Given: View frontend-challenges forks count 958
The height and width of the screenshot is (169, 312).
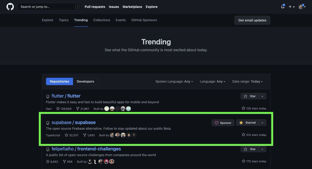Looking at the screenshot, I should pos(67,161).
